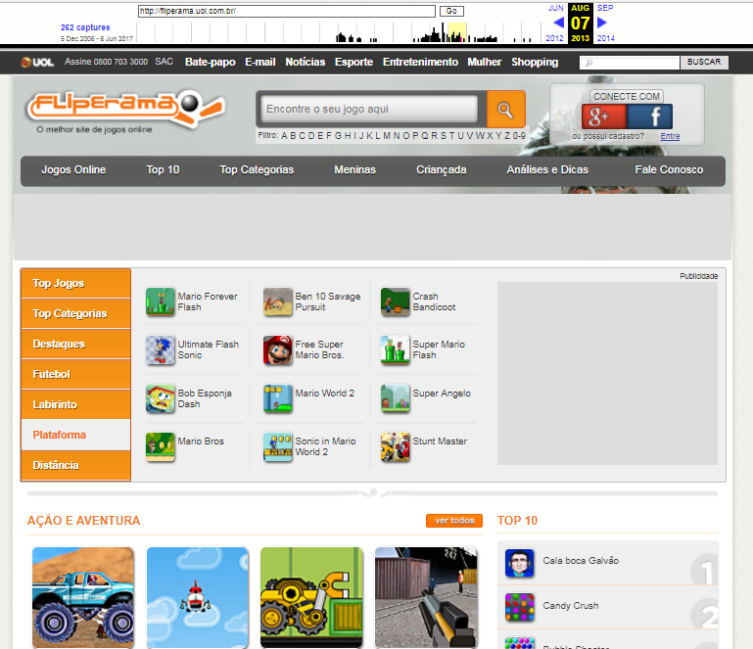The height and width of the screenshot is (649, 753).
Task: Click the Entre login link
Action: tap(670, 136)
